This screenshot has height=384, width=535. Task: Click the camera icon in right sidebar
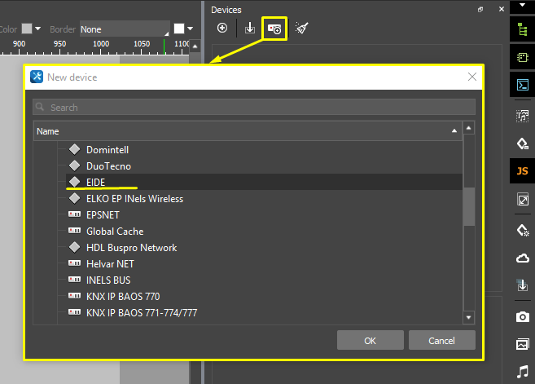[522, 316]
